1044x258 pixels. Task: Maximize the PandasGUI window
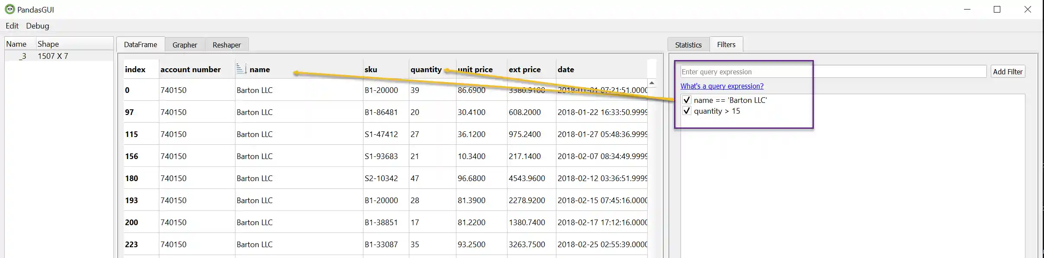coord(997,10)
